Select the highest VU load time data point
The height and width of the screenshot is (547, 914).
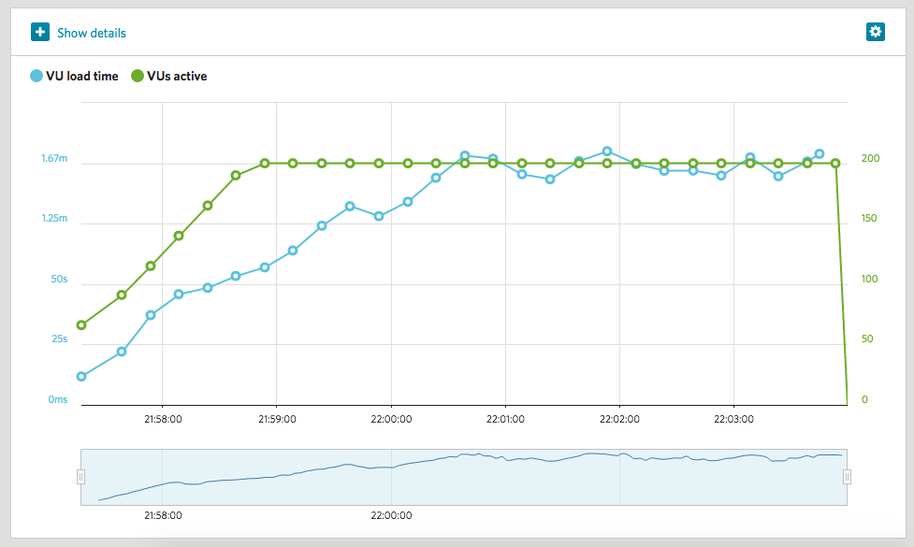pyautogui.click(x=607, y=151)
